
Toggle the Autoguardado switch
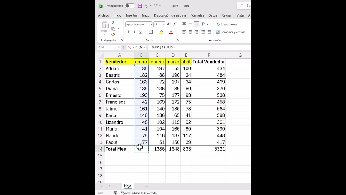coord(130,6)
